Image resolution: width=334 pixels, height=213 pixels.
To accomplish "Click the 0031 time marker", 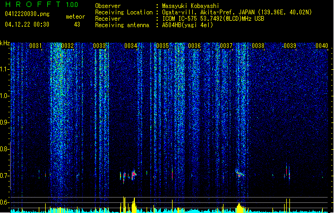I will (36, 46).
